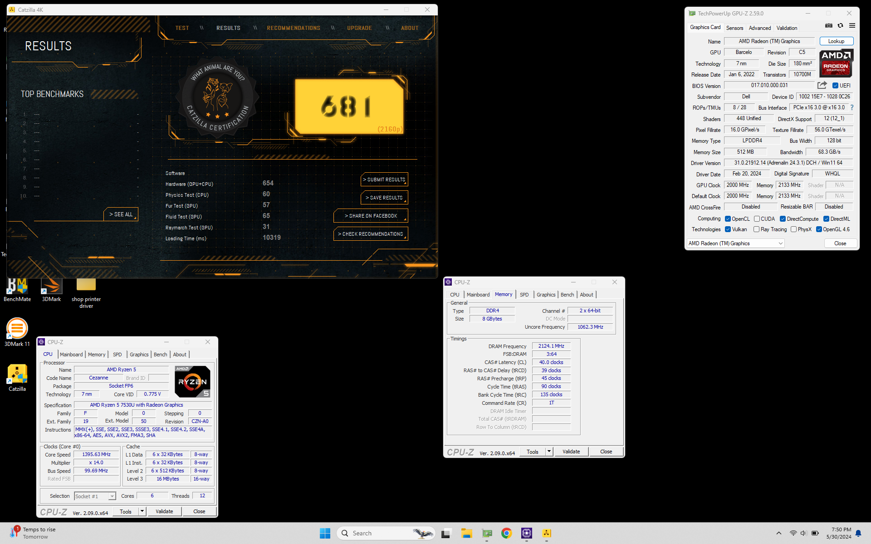871x544 pixels.
Task: Open shop printer driver folder
Action: pyautogui.click(x=86, y=292)
